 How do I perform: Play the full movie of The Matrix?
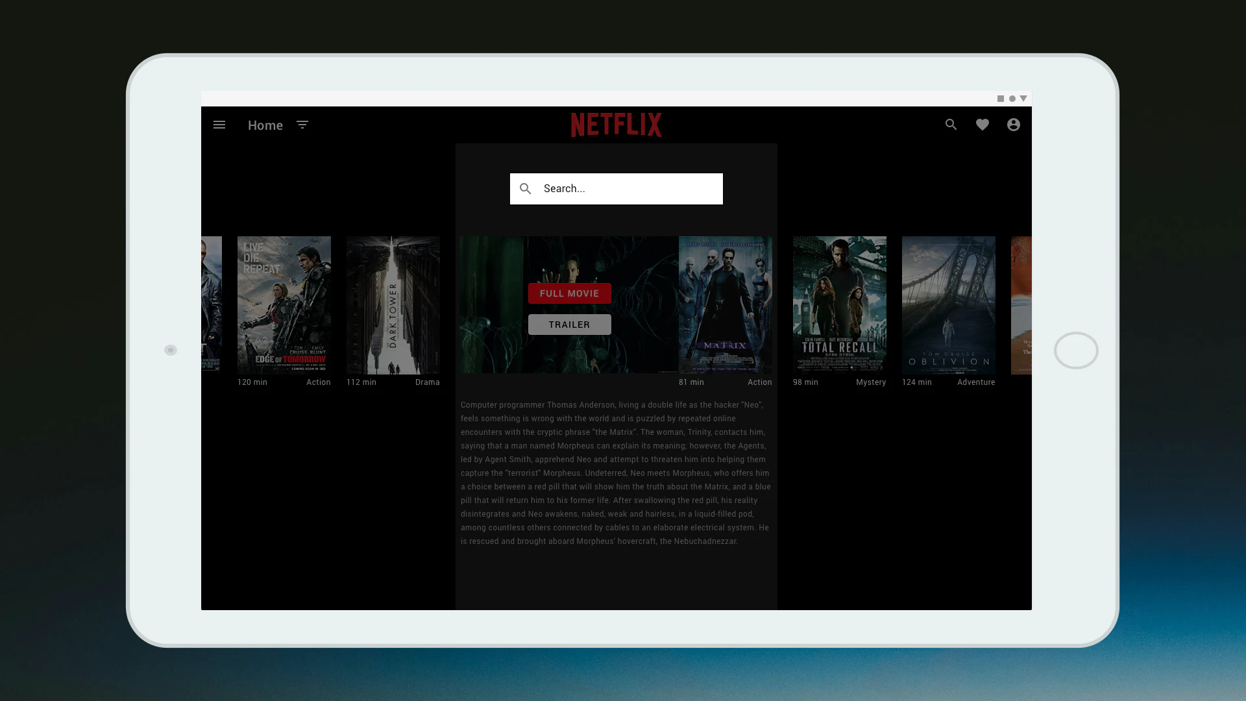tap(569, 293)
